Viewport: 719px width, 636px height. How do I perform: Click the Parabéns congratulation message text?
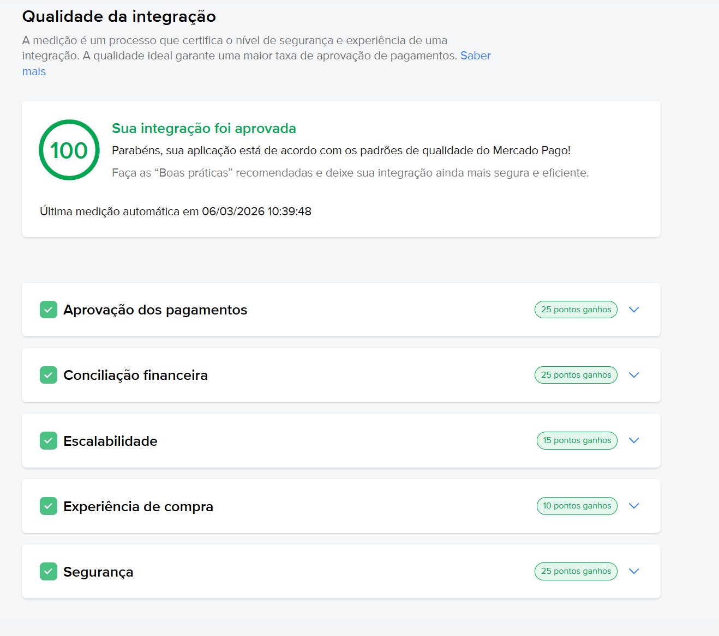[341, 150]
